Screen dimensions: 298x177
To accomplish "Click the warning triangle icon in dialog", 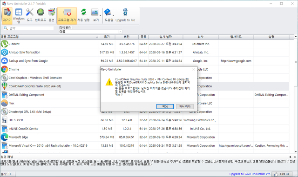I will [109, 82].
